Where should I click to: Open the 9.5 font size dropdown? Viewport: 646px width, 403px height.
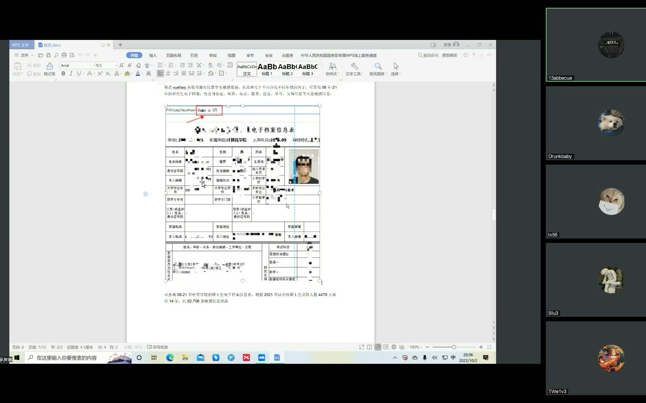click(x=115, y=65)
